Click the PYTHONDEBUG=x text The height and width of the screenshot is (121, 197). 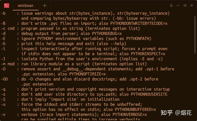tap(107, 34)
